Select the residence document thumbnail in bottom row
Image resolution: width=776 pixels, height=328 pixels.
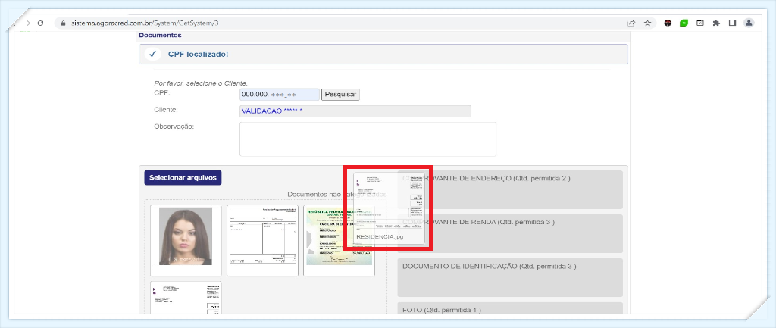coord(186,298)
